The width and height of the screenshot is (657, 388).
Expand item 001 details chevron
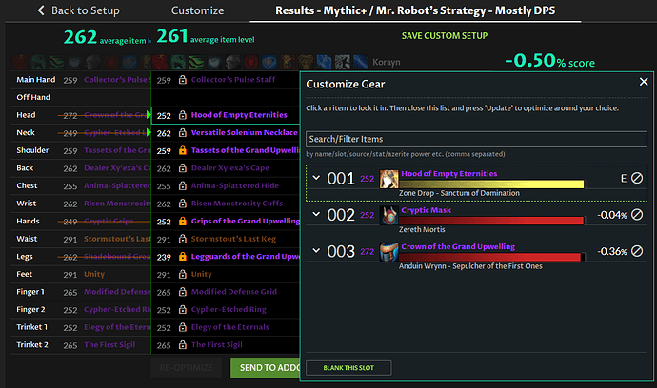click(x=316, y=178)
